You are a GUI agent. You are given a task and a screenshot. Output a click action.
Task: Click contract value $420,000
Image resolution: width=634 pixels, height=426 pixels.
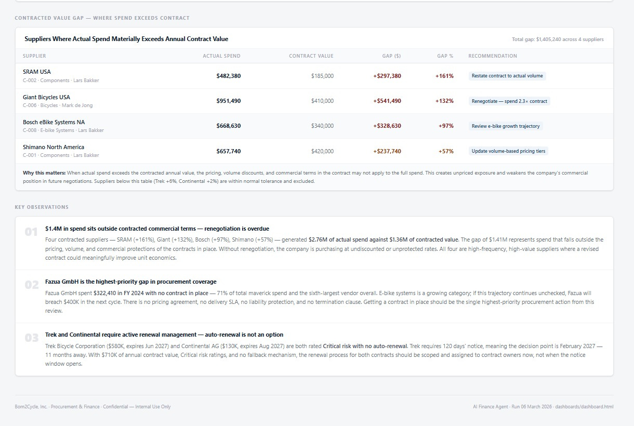(x=322, y=151)
